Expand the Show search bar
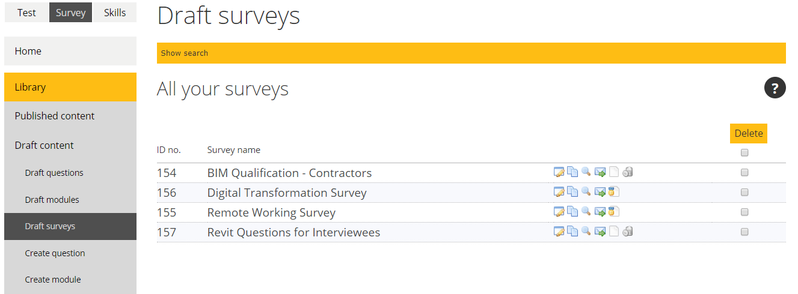 point(471,53)
